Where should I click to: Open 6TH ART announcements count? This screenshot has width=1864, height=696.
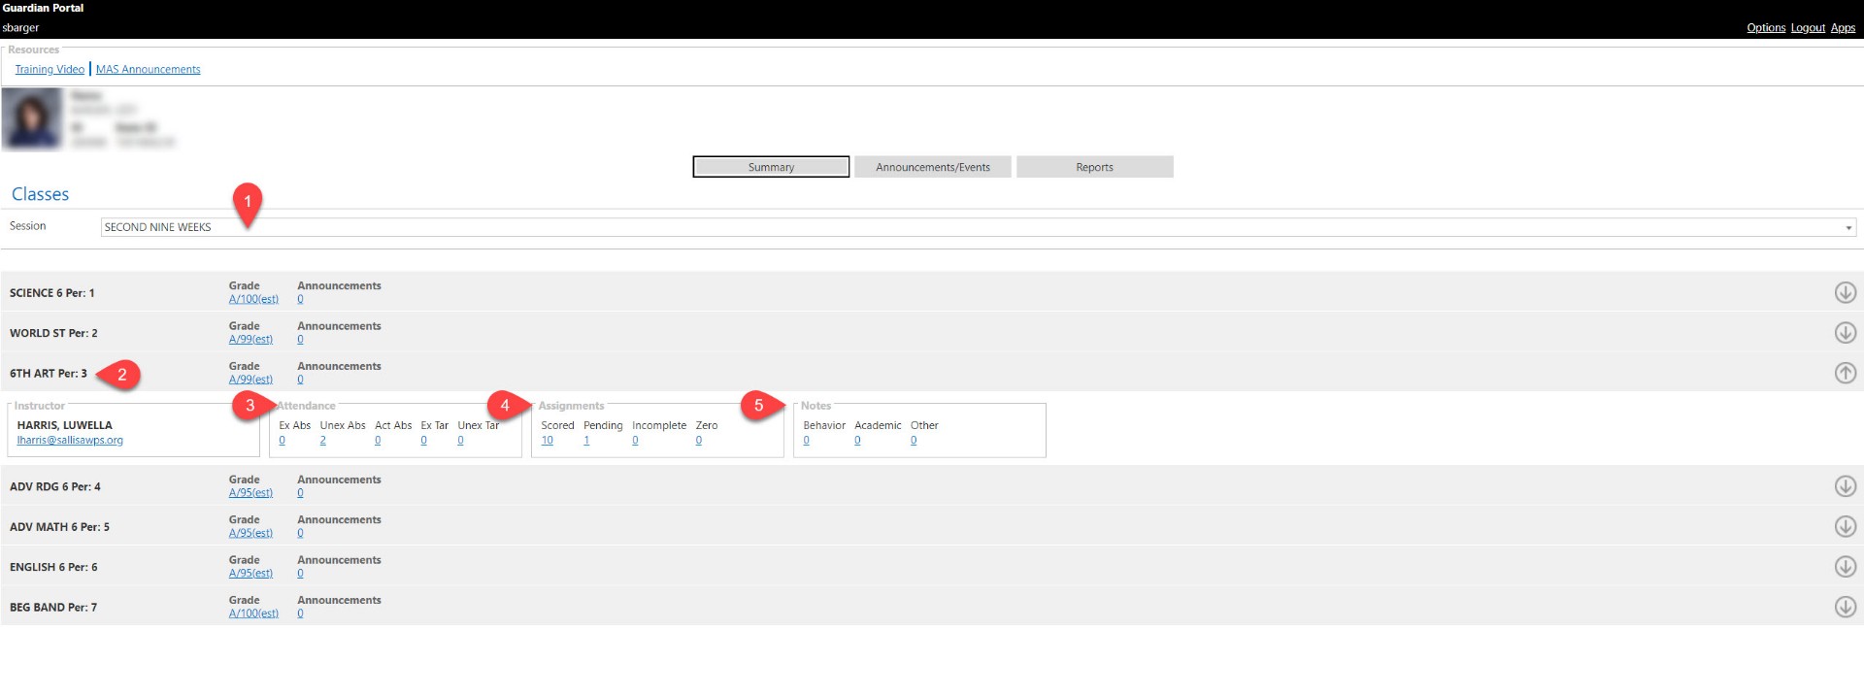(300, 380)
